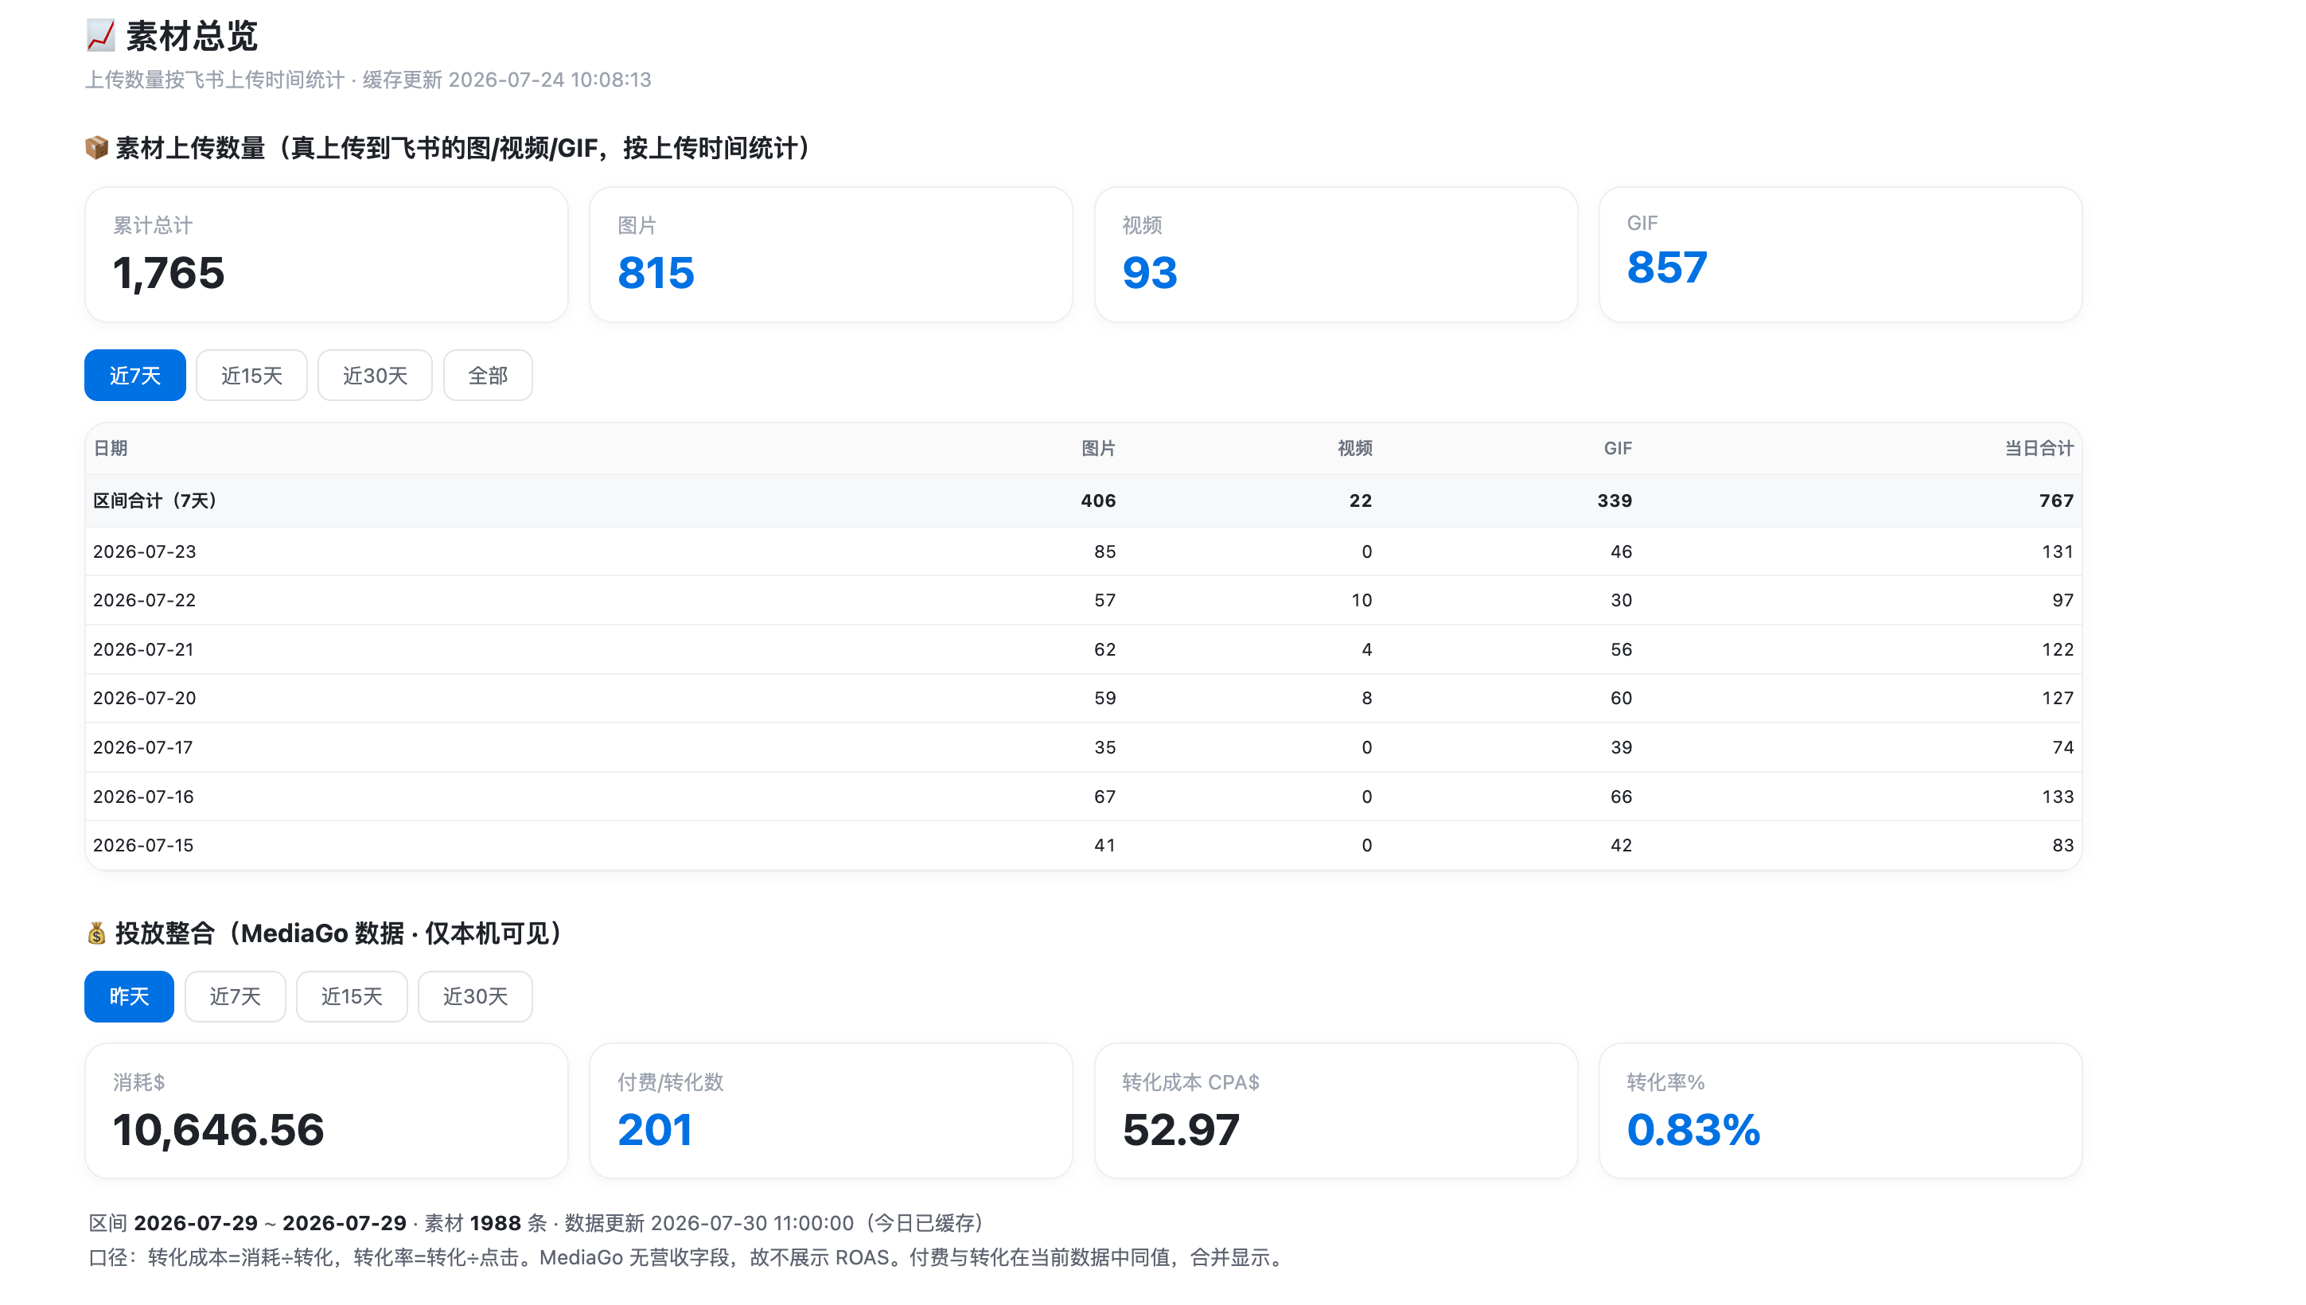Show upload counts for 近30天
This screenshot has width=2306, height=1305.
[x=376, y=376]
